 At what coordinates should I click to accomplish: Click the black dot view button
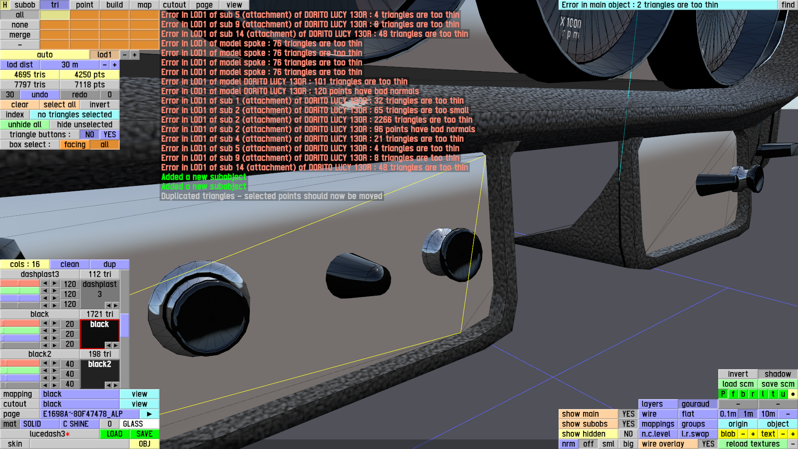pyautogui.click(x=793, y=394)
